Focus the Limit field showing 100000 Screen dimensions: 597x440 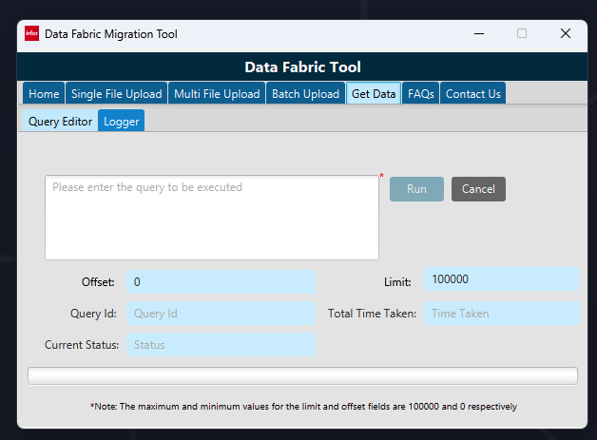501,279
